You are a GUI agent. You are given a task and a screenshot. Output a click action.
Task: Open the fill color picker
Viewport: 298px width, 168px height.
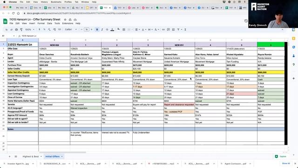click(x=119, y=29)
